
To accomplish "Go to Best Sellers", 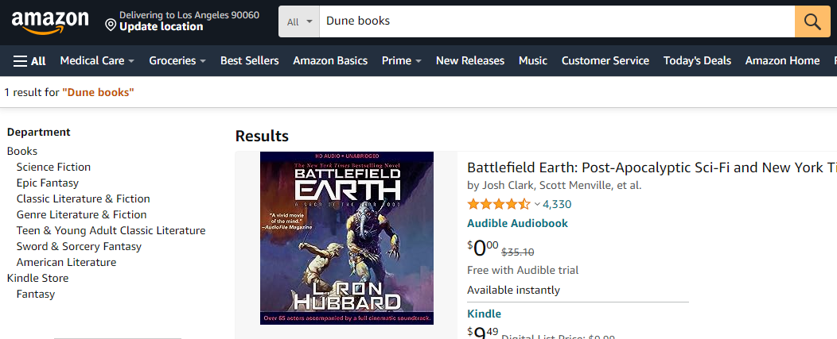I will pos(250,60).
